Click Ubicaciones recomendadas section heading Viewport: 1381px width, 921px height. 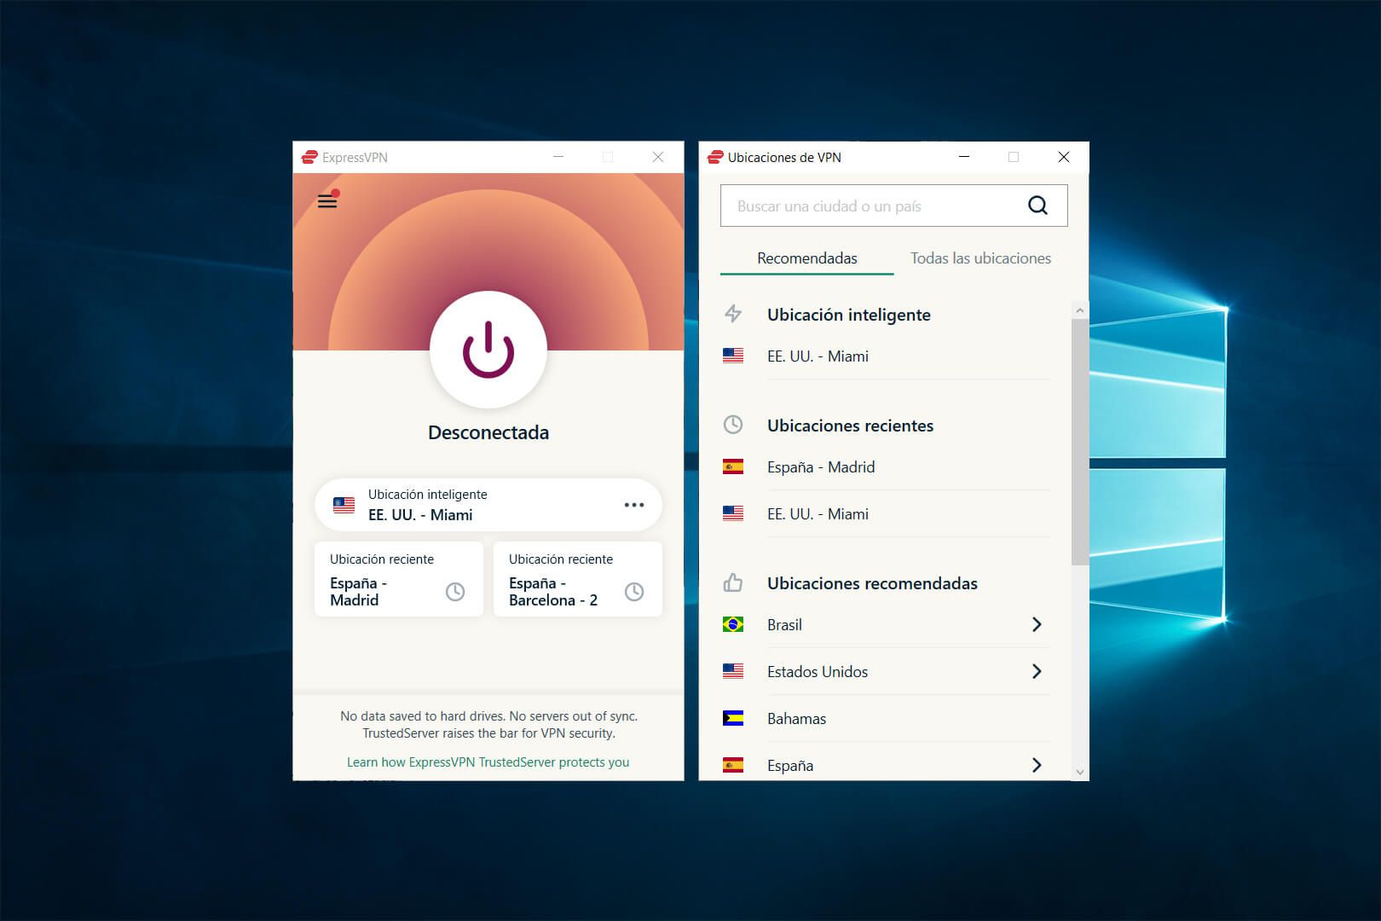(x=872, y=583)
